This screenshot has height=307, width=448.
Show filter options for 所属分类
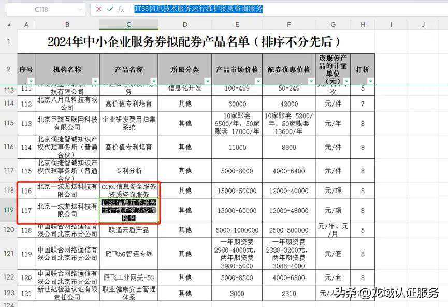tap(207, 81)
